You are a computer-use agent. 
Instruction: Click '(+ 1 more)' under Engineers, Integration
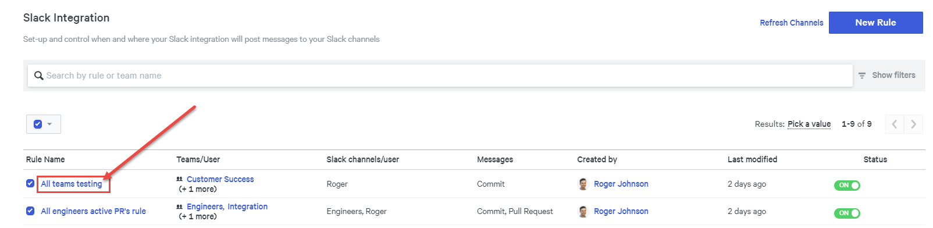pos(198,216)
